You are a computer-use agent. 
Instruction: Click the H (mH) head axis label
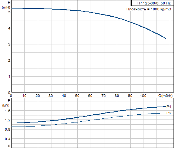click(6, 5)
